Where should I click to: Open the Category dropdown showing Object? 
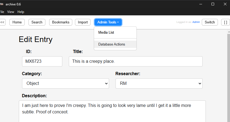tap(66, 83)
